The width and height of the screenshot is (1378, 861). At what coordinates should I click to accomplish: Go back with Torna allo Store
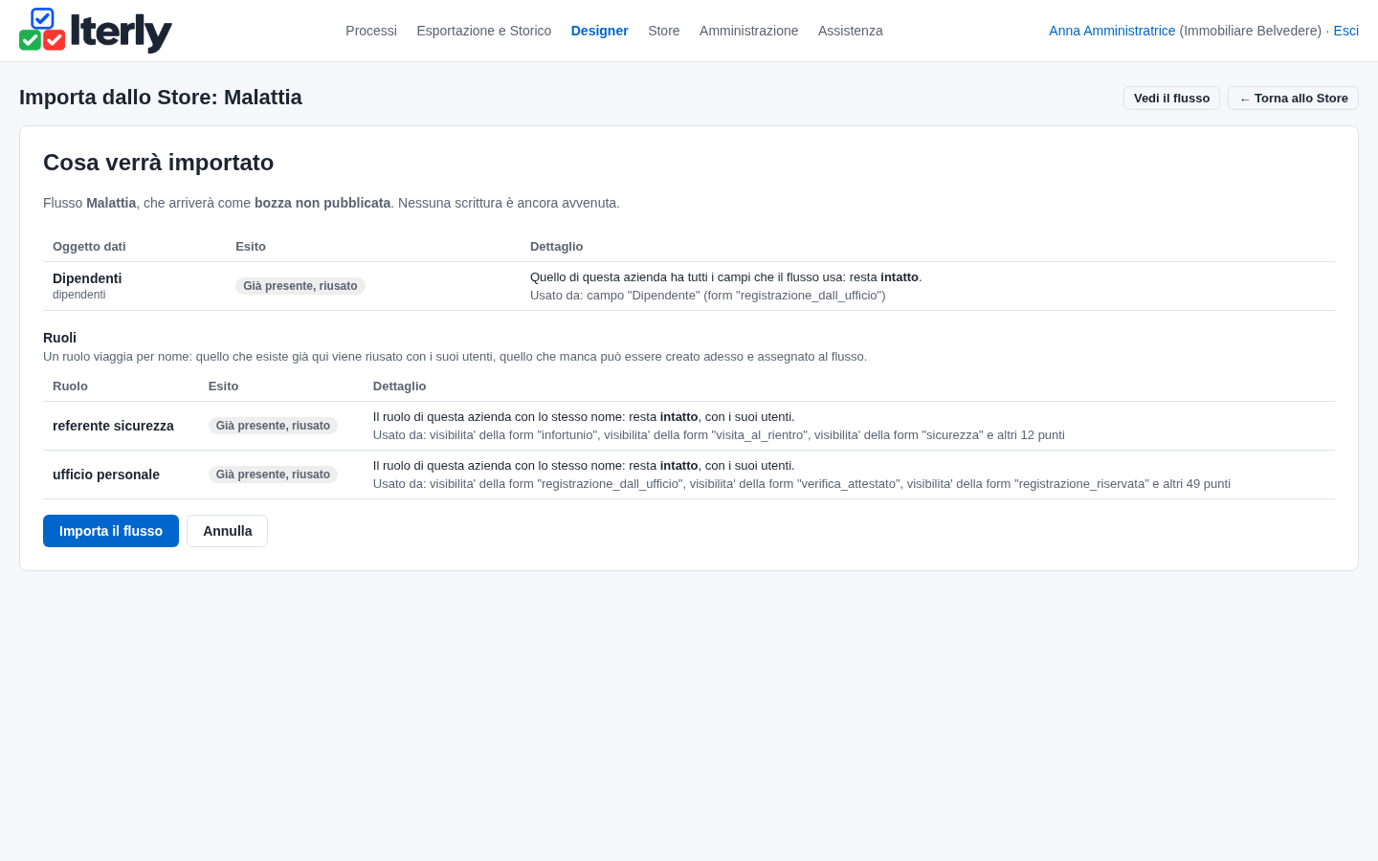[1293, 99]
